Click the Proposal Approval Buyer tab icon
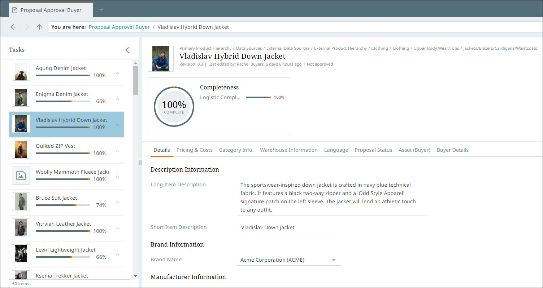The image size is (543, 288). click(x=15, y=10)
